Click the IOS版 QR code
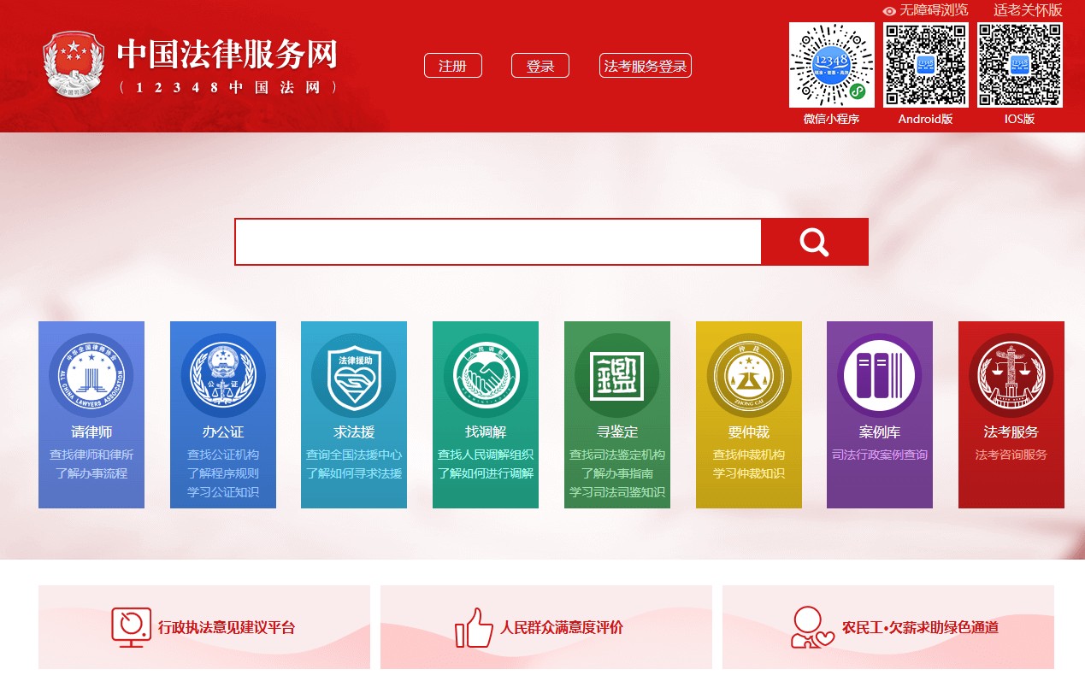The width and height of the screenshot is (1085, 681). [1020, 65]
